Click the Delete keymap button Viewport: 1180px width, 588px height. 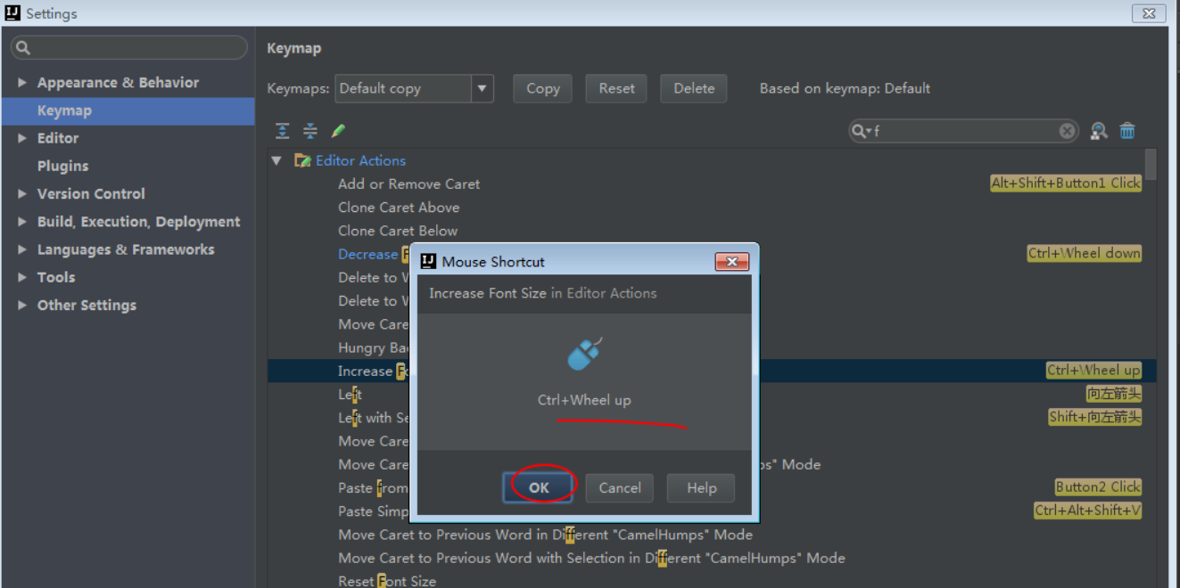click(694, 88)
